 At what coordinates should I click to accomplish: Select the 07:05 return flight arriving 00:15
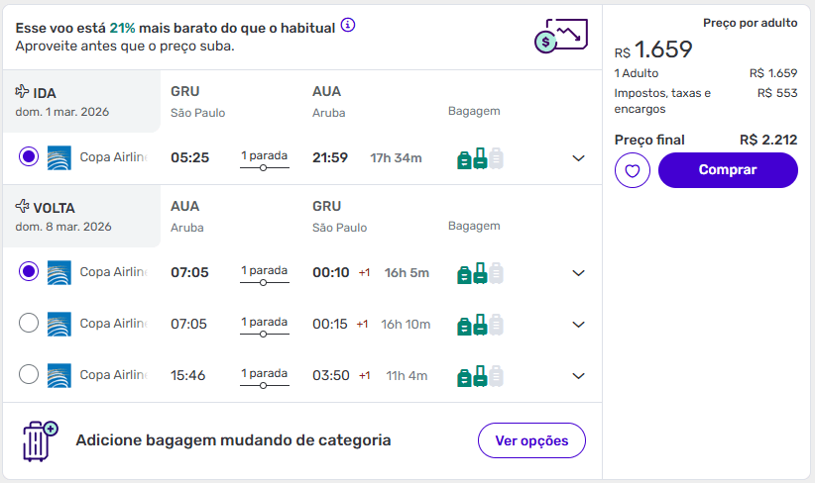[29, 323]
